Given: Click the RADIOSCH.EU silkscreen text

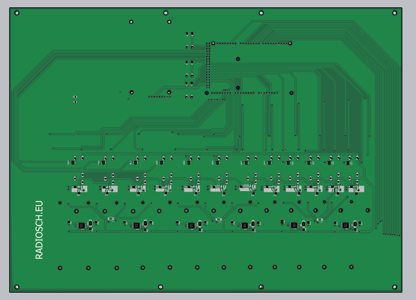Looking at the screenshot, I should point(39,230).
